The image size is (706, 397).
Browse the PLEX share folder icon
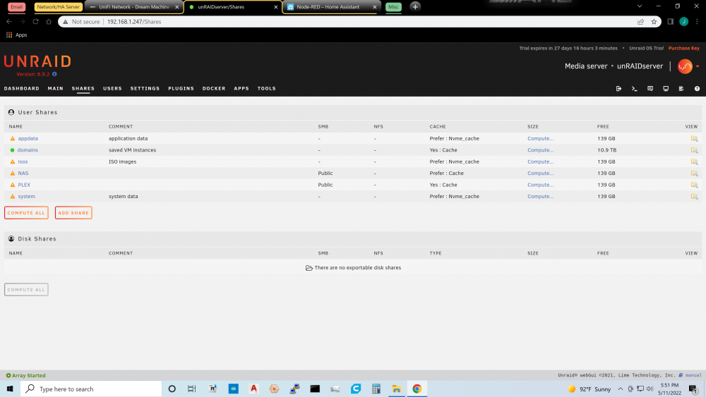pyautogui.click(x=694, y=185)
